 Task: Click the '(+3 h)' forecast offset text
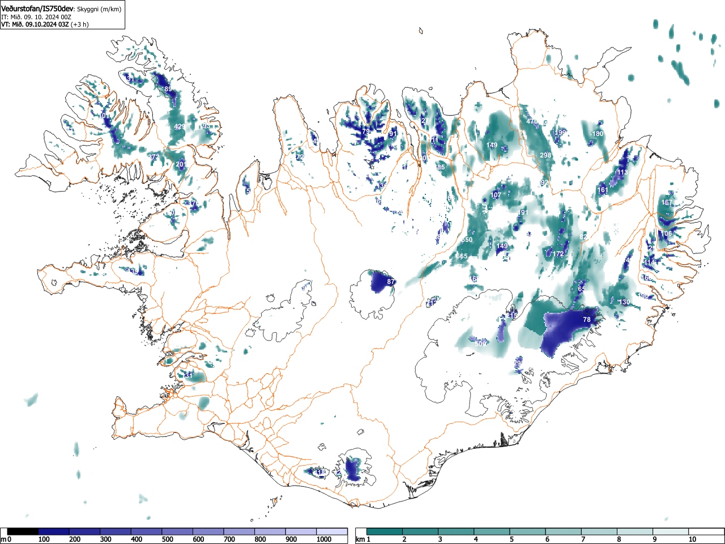(x=79, y=24)
